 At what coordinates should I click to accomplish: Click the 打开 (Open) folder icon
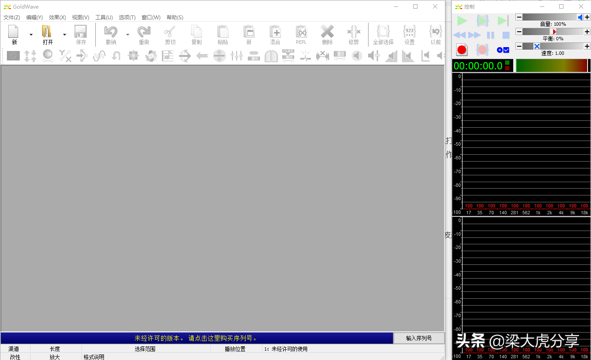click(47, 32)
